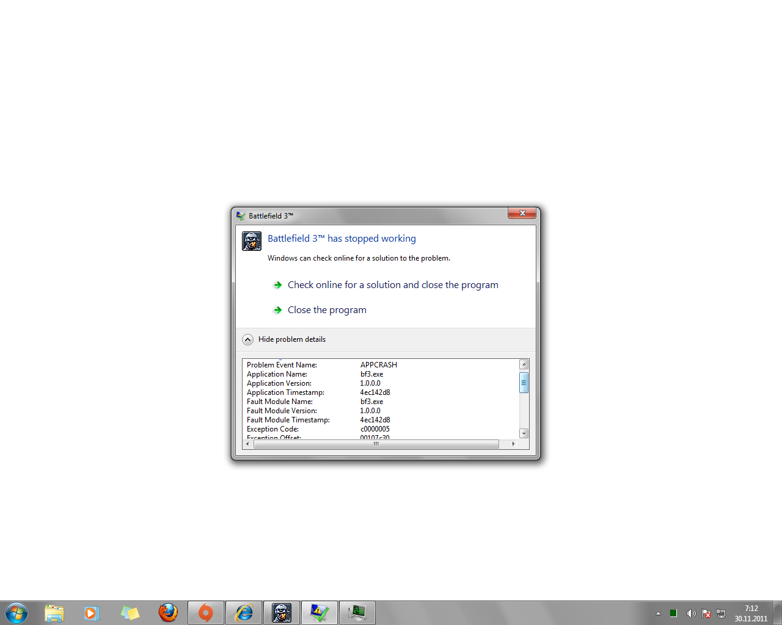This screenshot has width=782, height=625.
Task: Click the vertical scrollbar thumb in details box
Action: click(524, 383)
